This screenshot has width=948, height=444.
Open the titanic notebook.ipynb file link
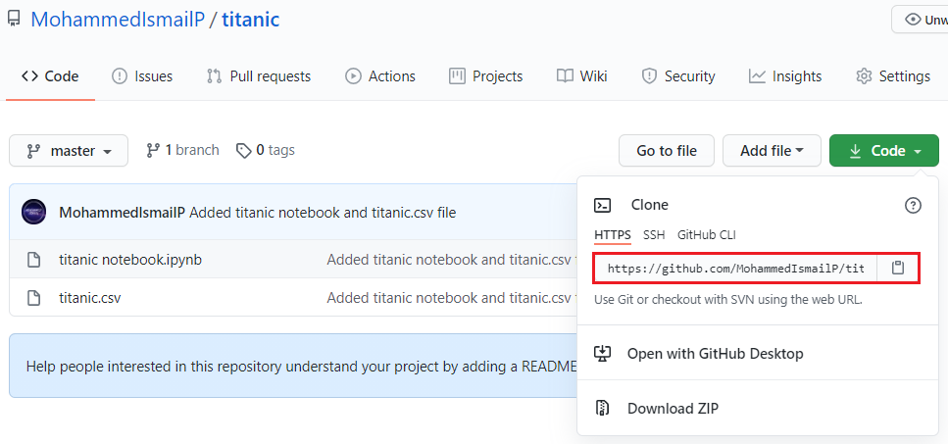pos(130,260)
